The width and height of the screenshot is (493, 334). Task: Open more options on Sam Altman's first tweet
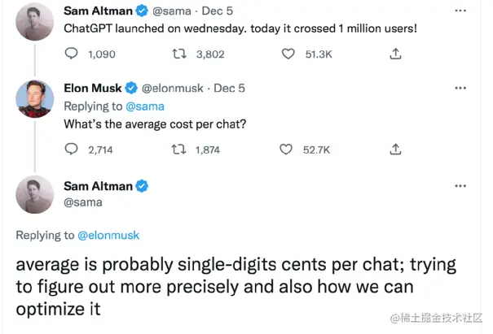tap(460, 11)
